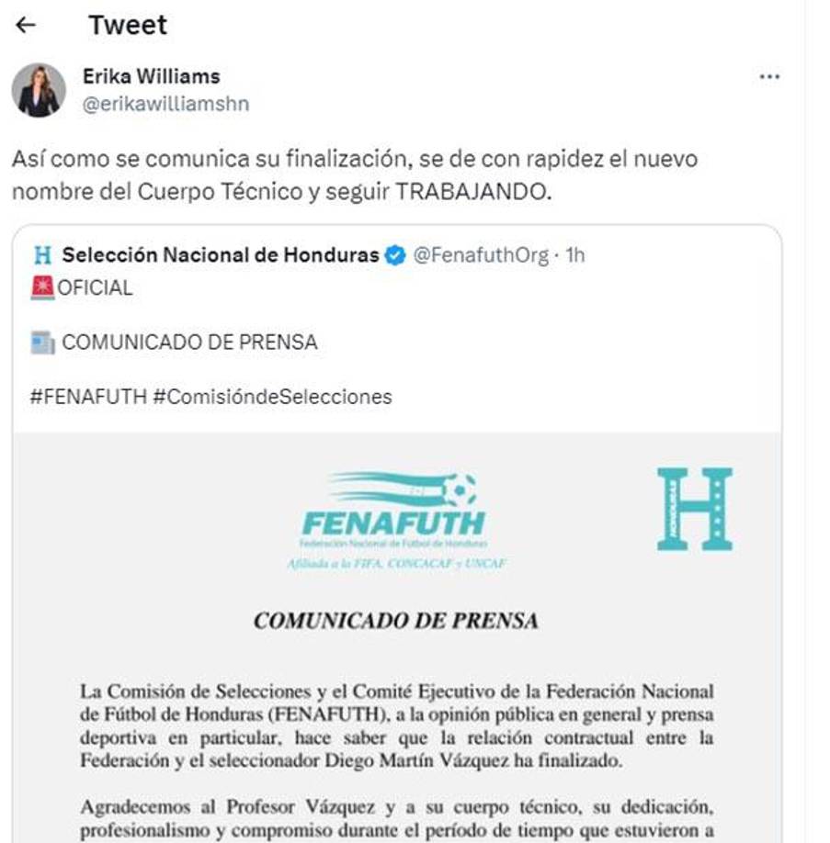Click the back arrow to leave the tweet
Viewport: 830px width, 843px height.
(24, 24)
